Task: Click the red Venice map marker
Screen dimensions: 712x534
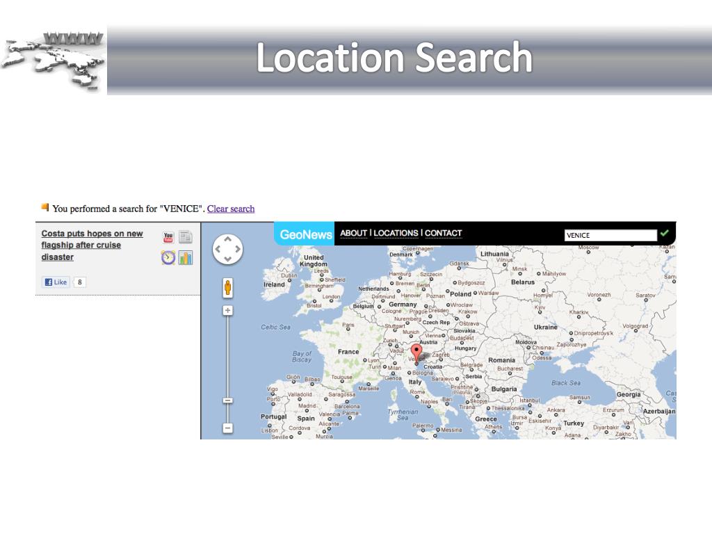Action: (x=416, y=354)
